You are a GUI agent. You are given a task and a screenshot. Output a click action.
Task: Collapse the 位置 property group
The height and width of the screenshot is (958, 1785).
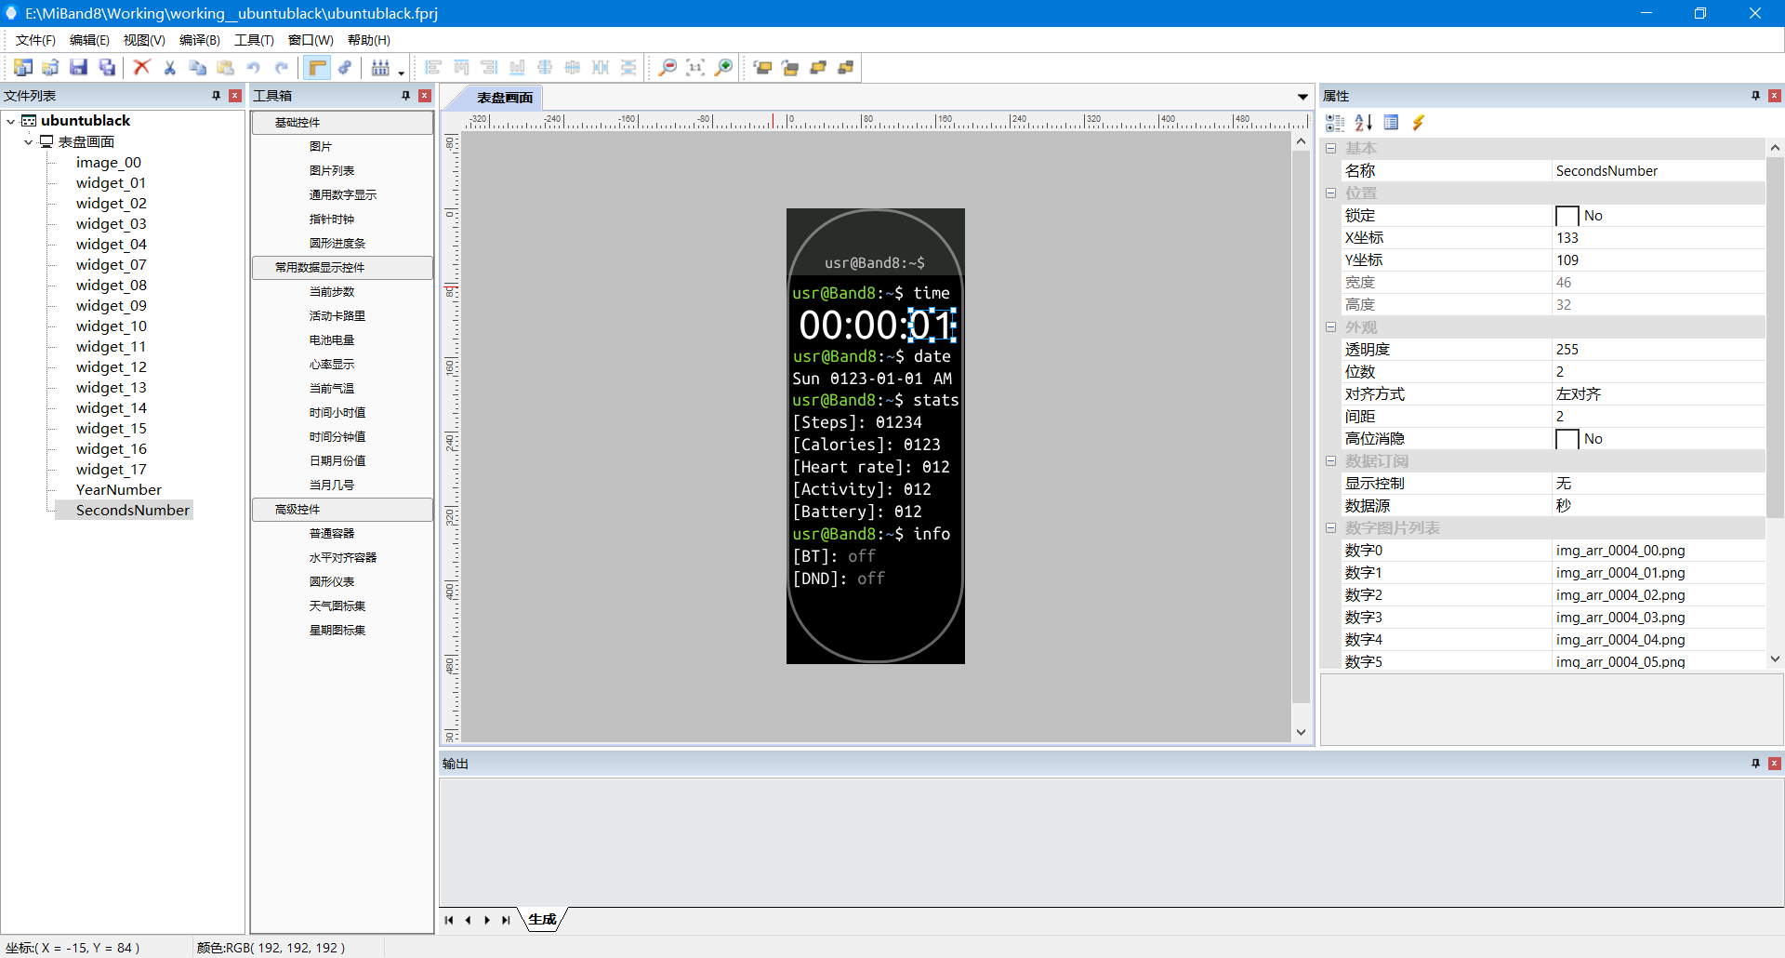(x=1331, y=193)
